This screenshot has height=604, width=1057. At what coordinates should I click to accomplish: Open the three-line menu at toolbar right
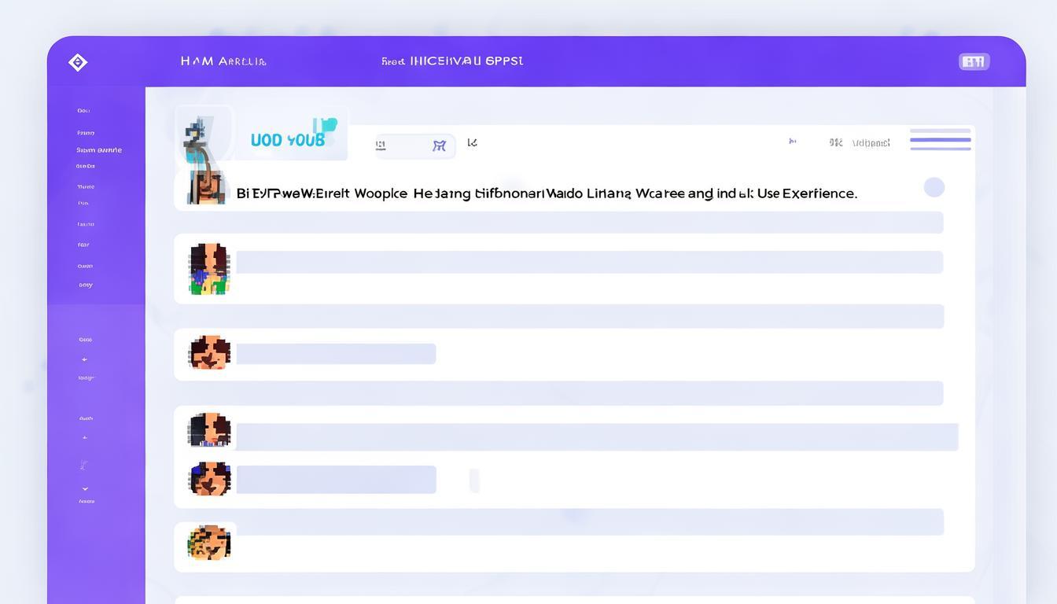click(940, 139)
